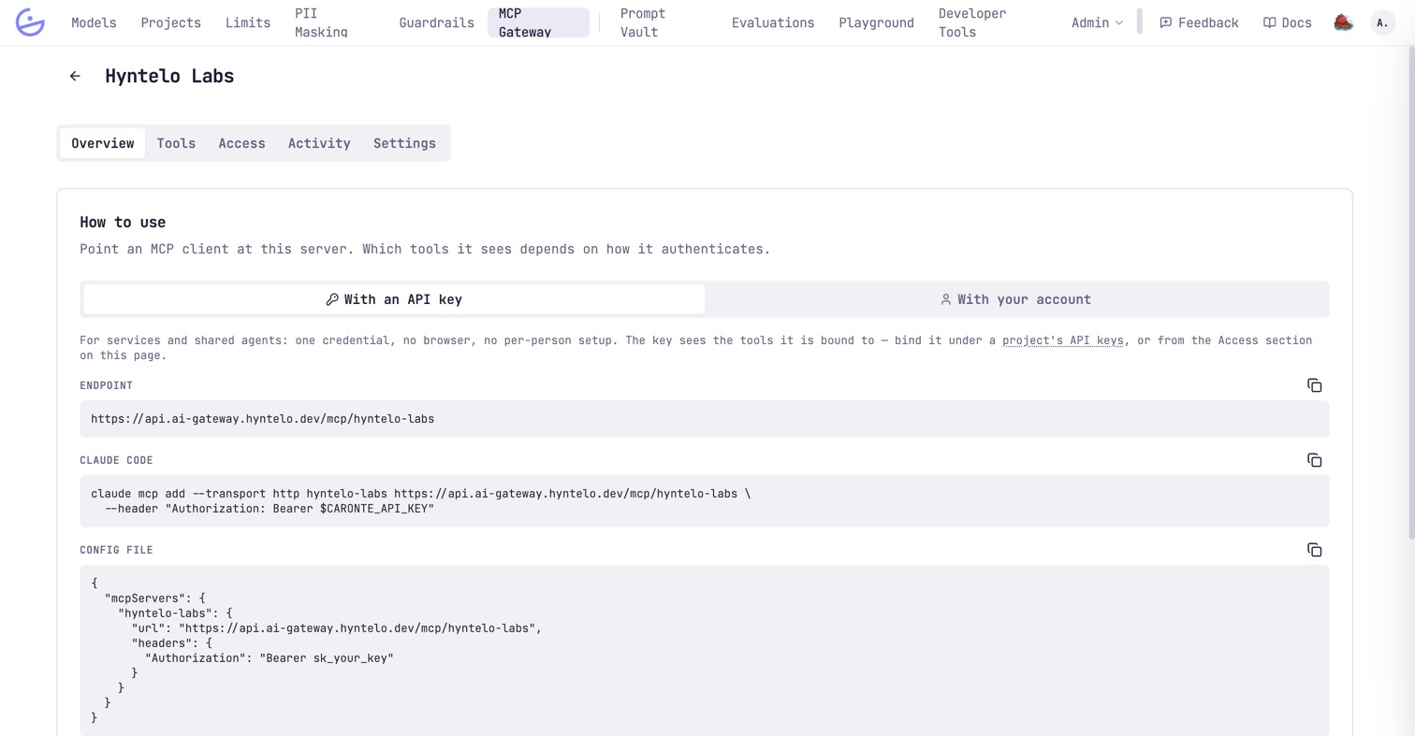1415x736 pixels.
Task: Open the user avatar menu
Action: coord(1382,22)
